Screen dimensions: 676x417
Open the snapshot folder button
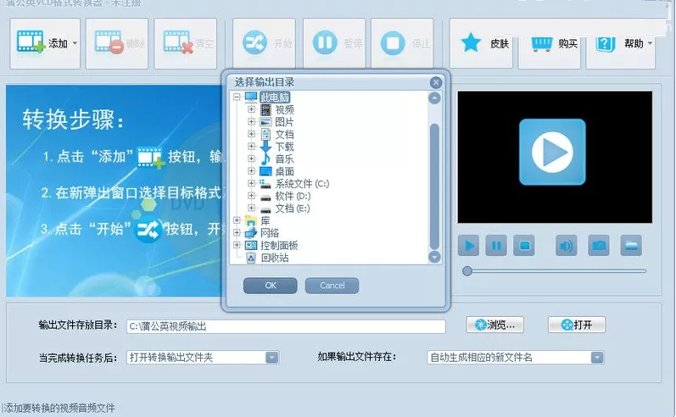(631, 246)
